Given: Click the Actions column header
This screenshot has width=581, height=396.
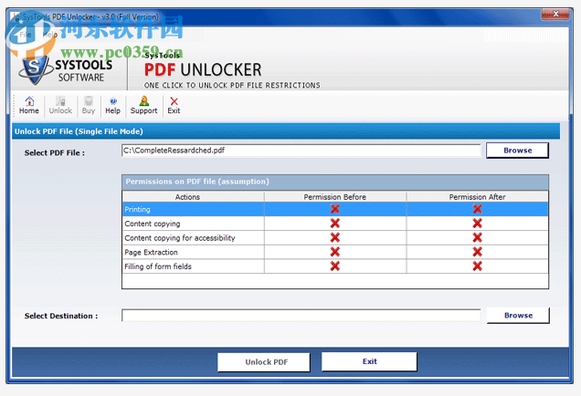Looking at the screenshot, I should (193, 197).
